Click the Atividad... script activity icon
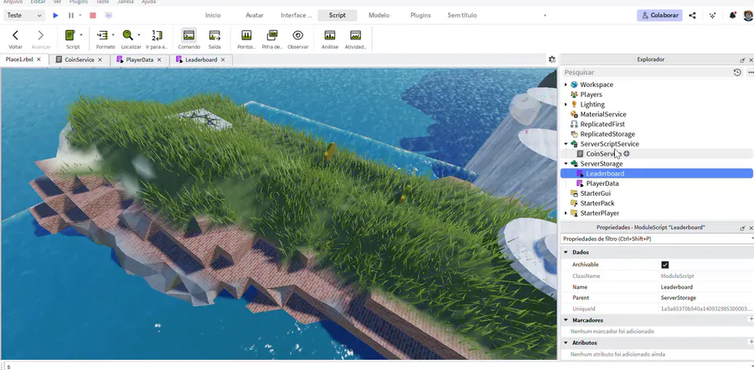Image resolution: width=754 pixels, height=370 pixels. coord(355,35)
